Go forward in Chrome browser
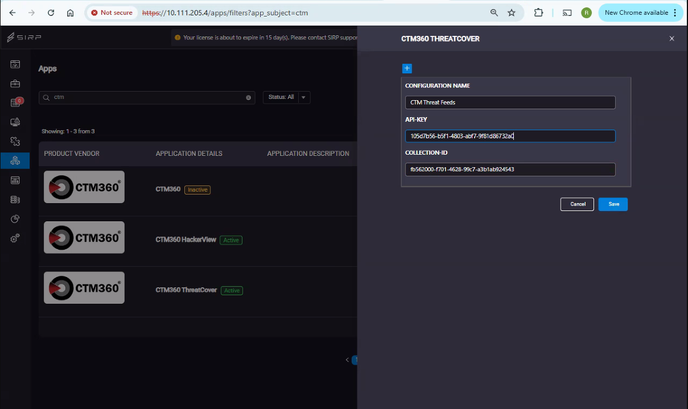 tap(31, 13)
